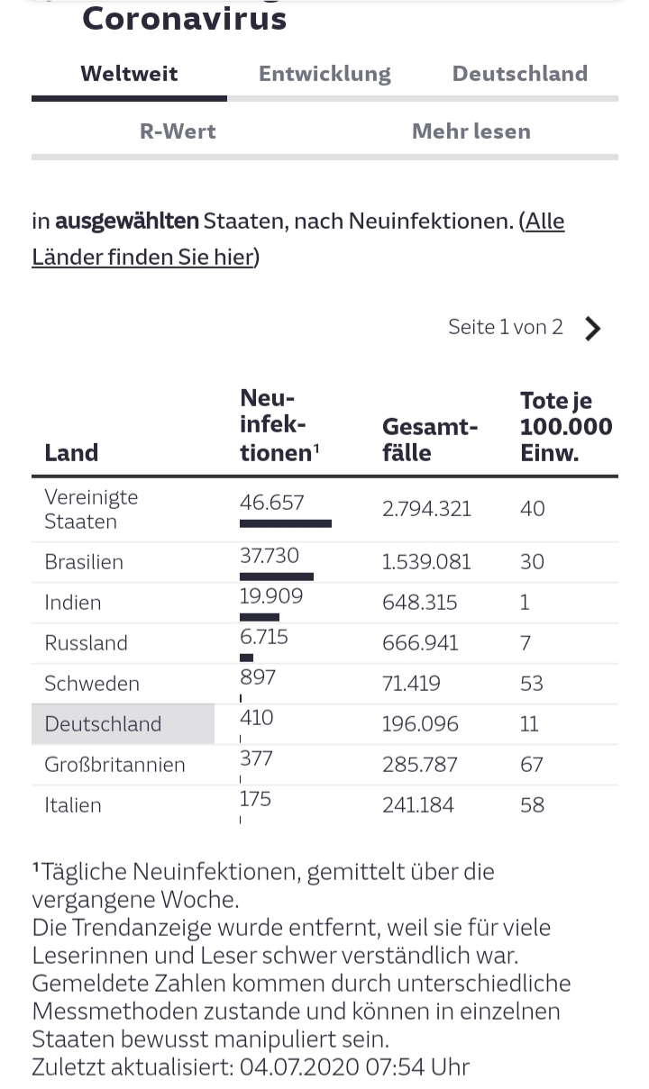Open the R-Wert tab
The image size is (649, 1089).
(178, 132)
